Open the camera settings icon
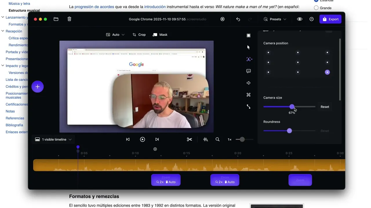 tap(249, 59)
